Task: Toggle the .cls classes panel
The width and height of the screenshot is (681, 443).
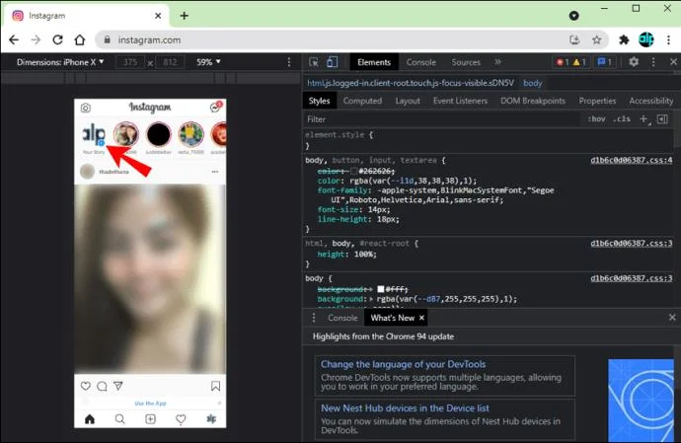Action: click(x=623, y=119)
